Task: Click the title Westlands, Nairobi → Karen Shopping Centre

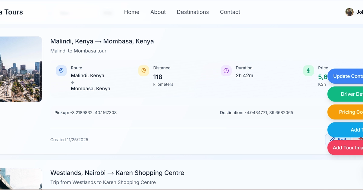Action: 117,173
